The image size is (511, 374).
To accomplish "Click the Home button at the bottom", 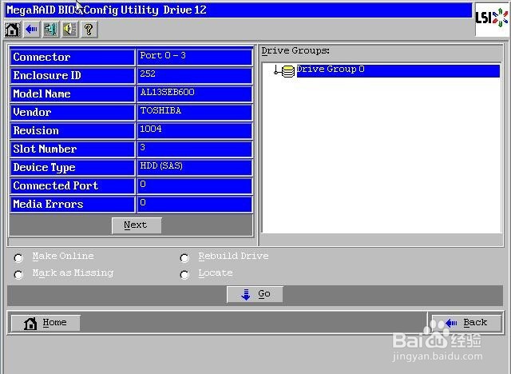I will click(x=46, y=323).
